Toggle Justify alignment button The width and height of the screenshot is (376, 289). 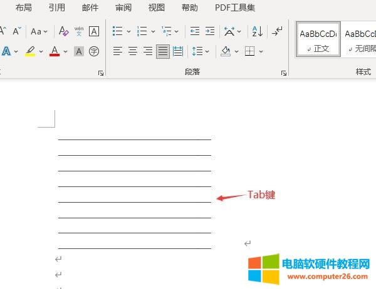[163, 51]
